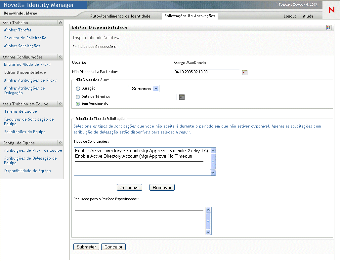
Task: Collapse the Meu Trabalho section
Action: 60,23
